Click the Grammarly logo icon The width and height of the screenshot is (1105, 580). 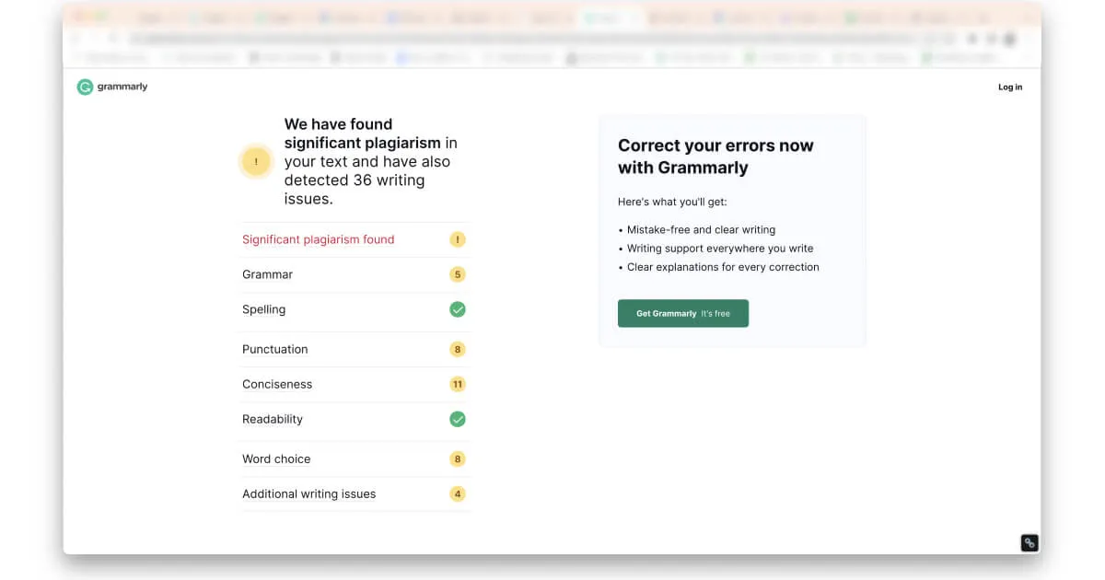pyautogui.click(x=84, y=87)
